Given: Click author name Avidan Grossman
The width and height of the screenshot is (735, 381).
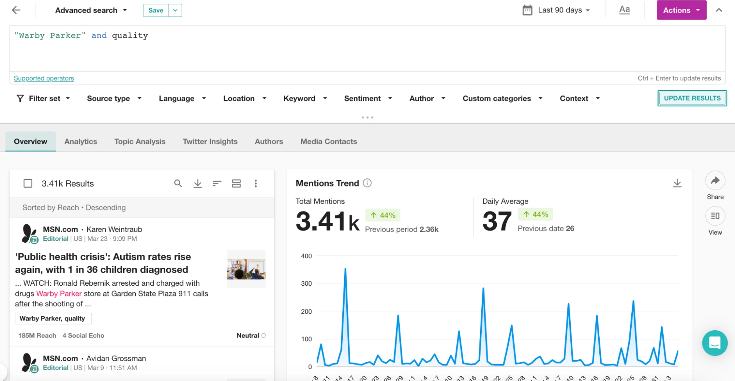Looking at the screenshot, I should click(x=116, y=358).
